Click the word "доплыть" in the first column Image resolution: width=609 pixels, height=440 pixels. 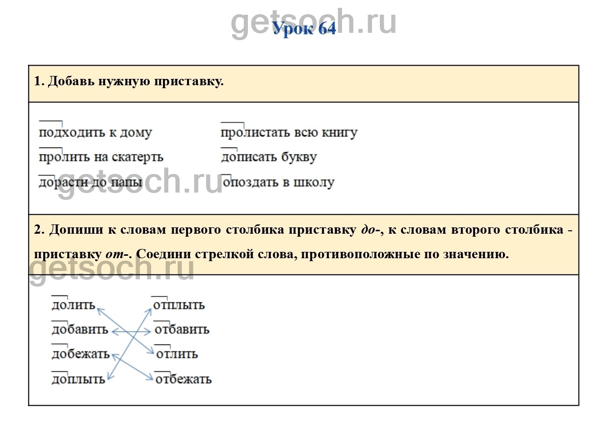click(x=78, y=379)
